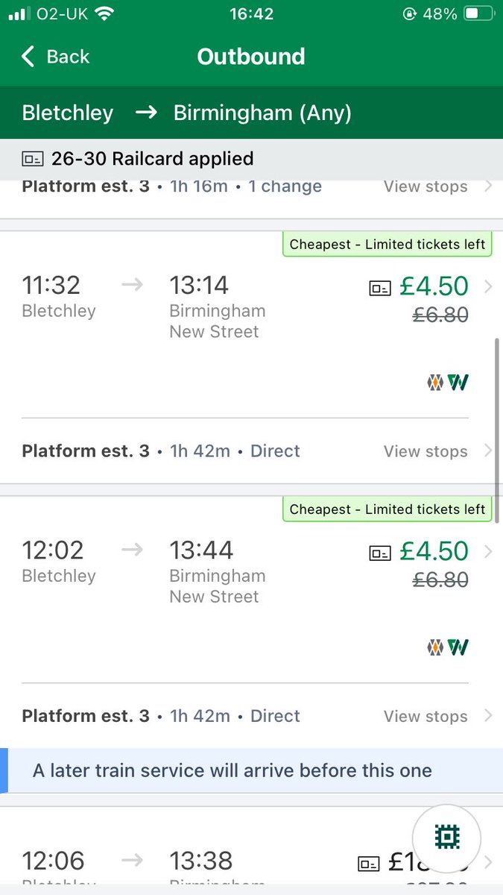
Task: Tap the vertical scrollbar indicator
Action: (x=497, y=429)
